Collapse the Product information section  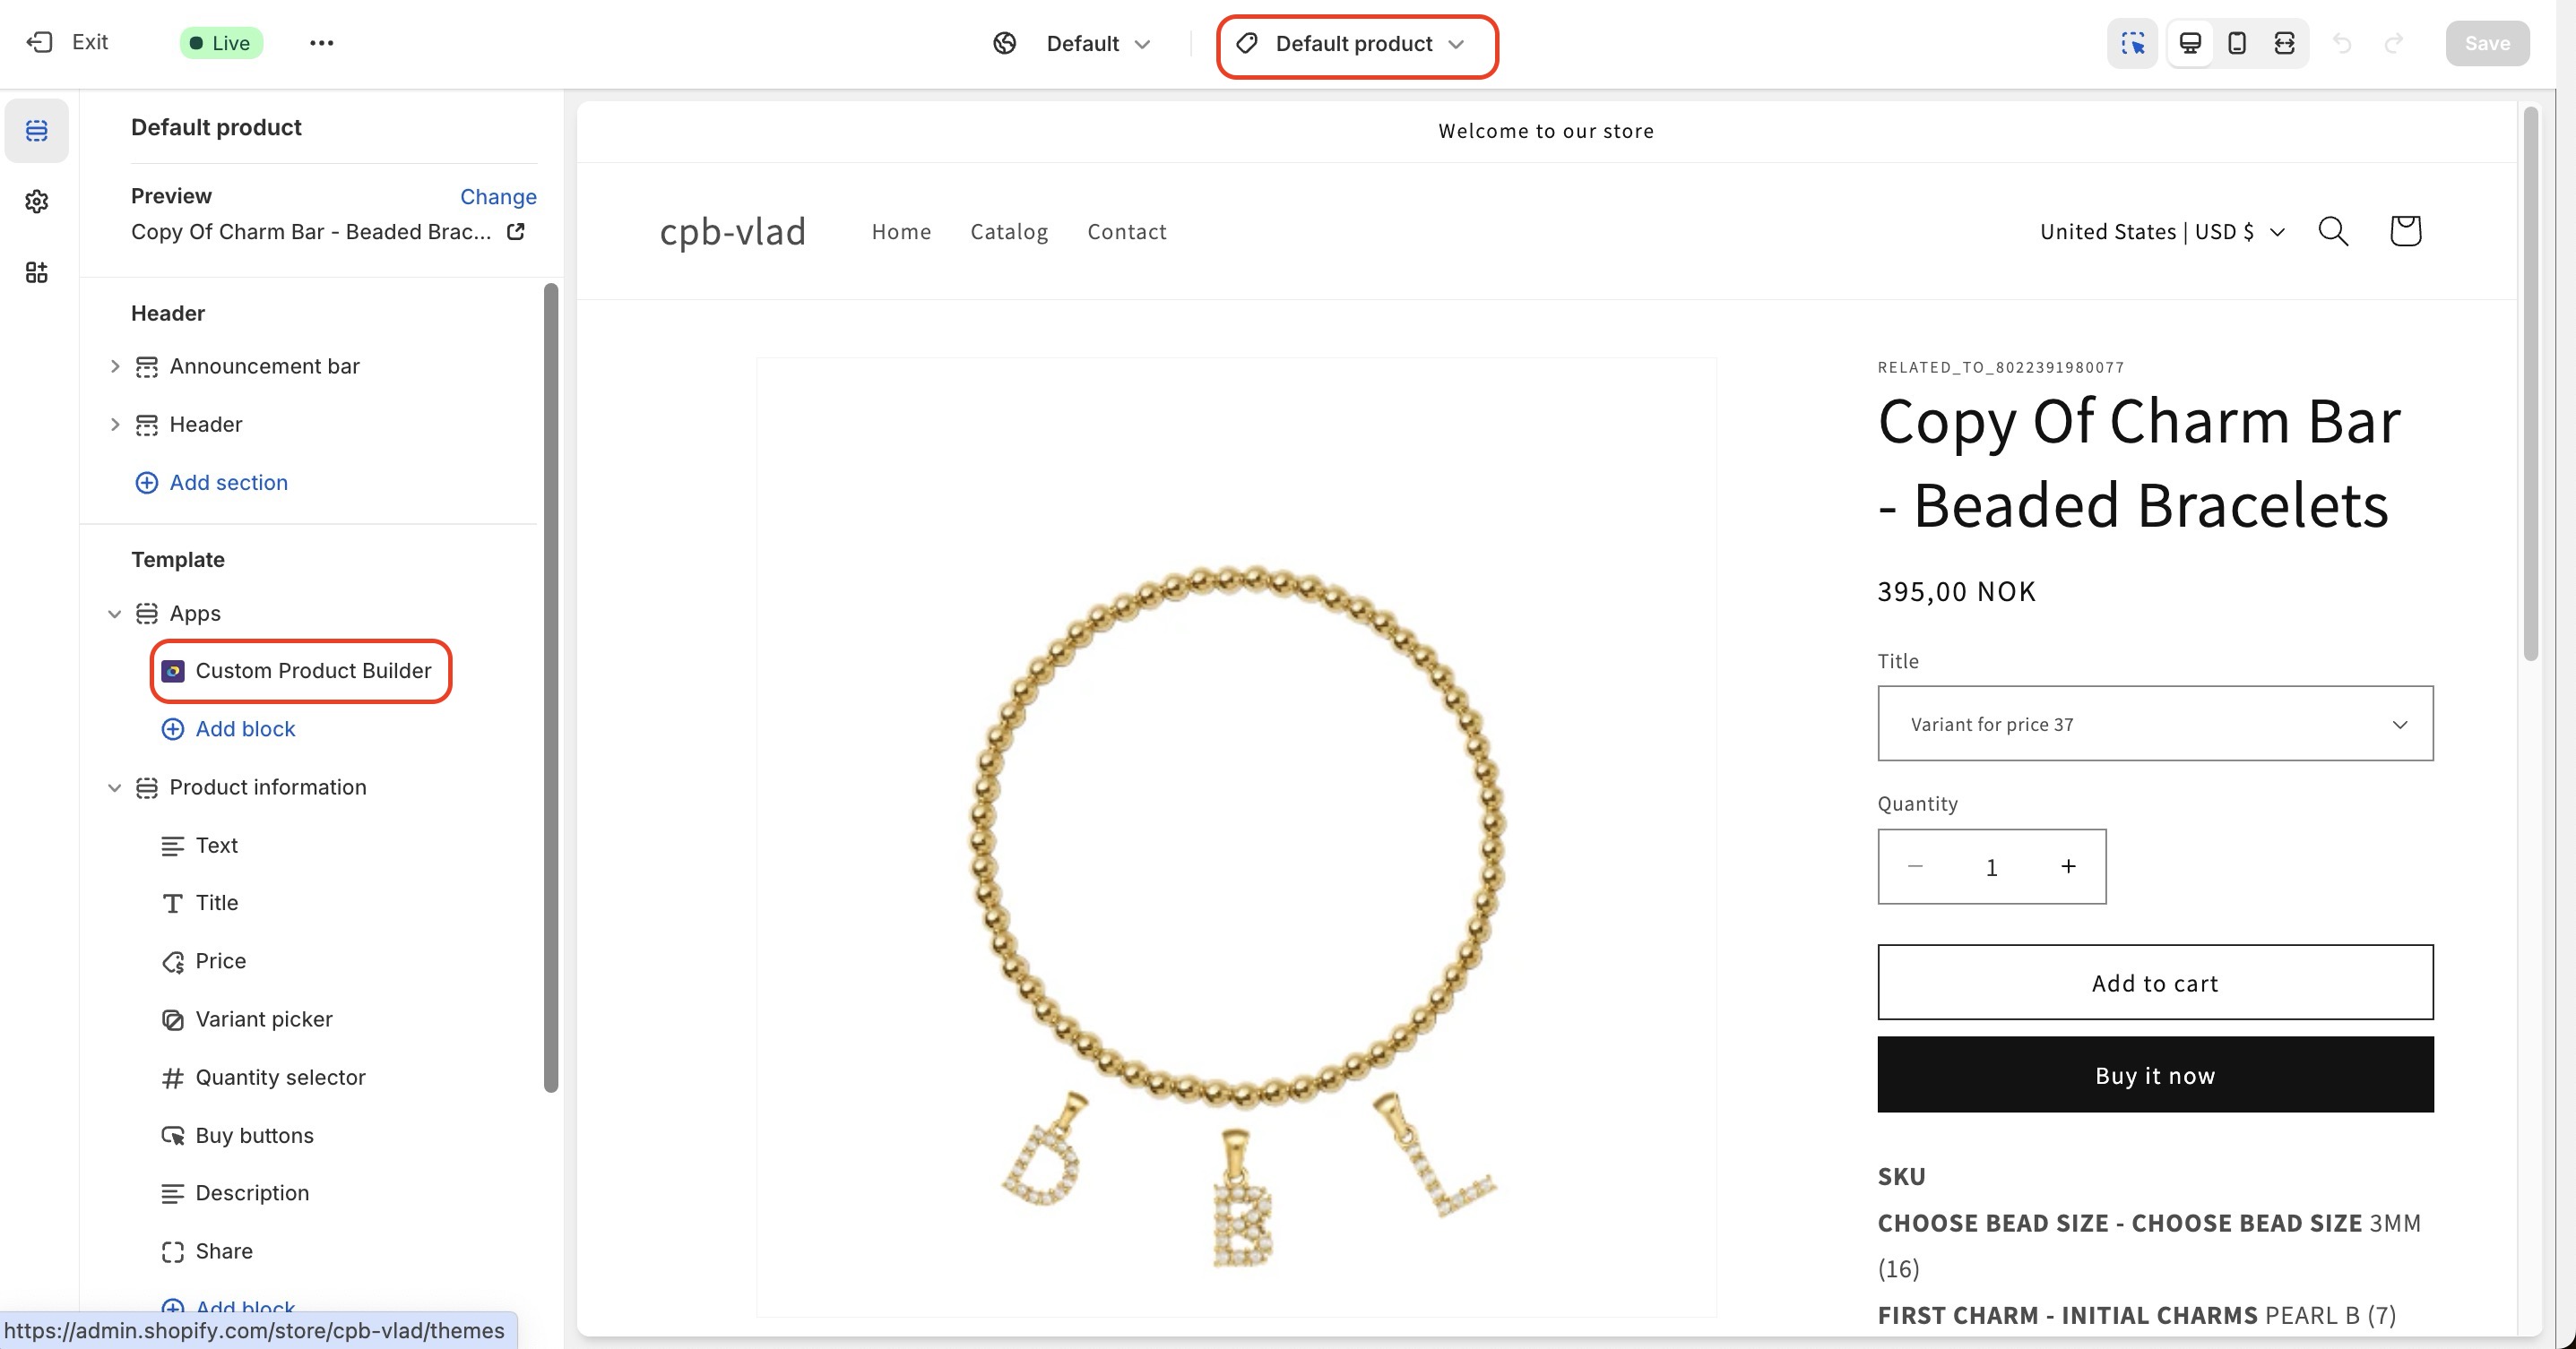(x=115, y=788)
